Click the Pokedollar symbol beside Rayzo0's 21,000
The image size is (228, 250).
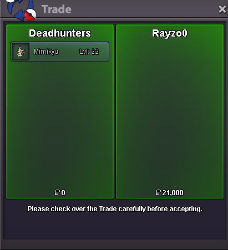(158, 192)
